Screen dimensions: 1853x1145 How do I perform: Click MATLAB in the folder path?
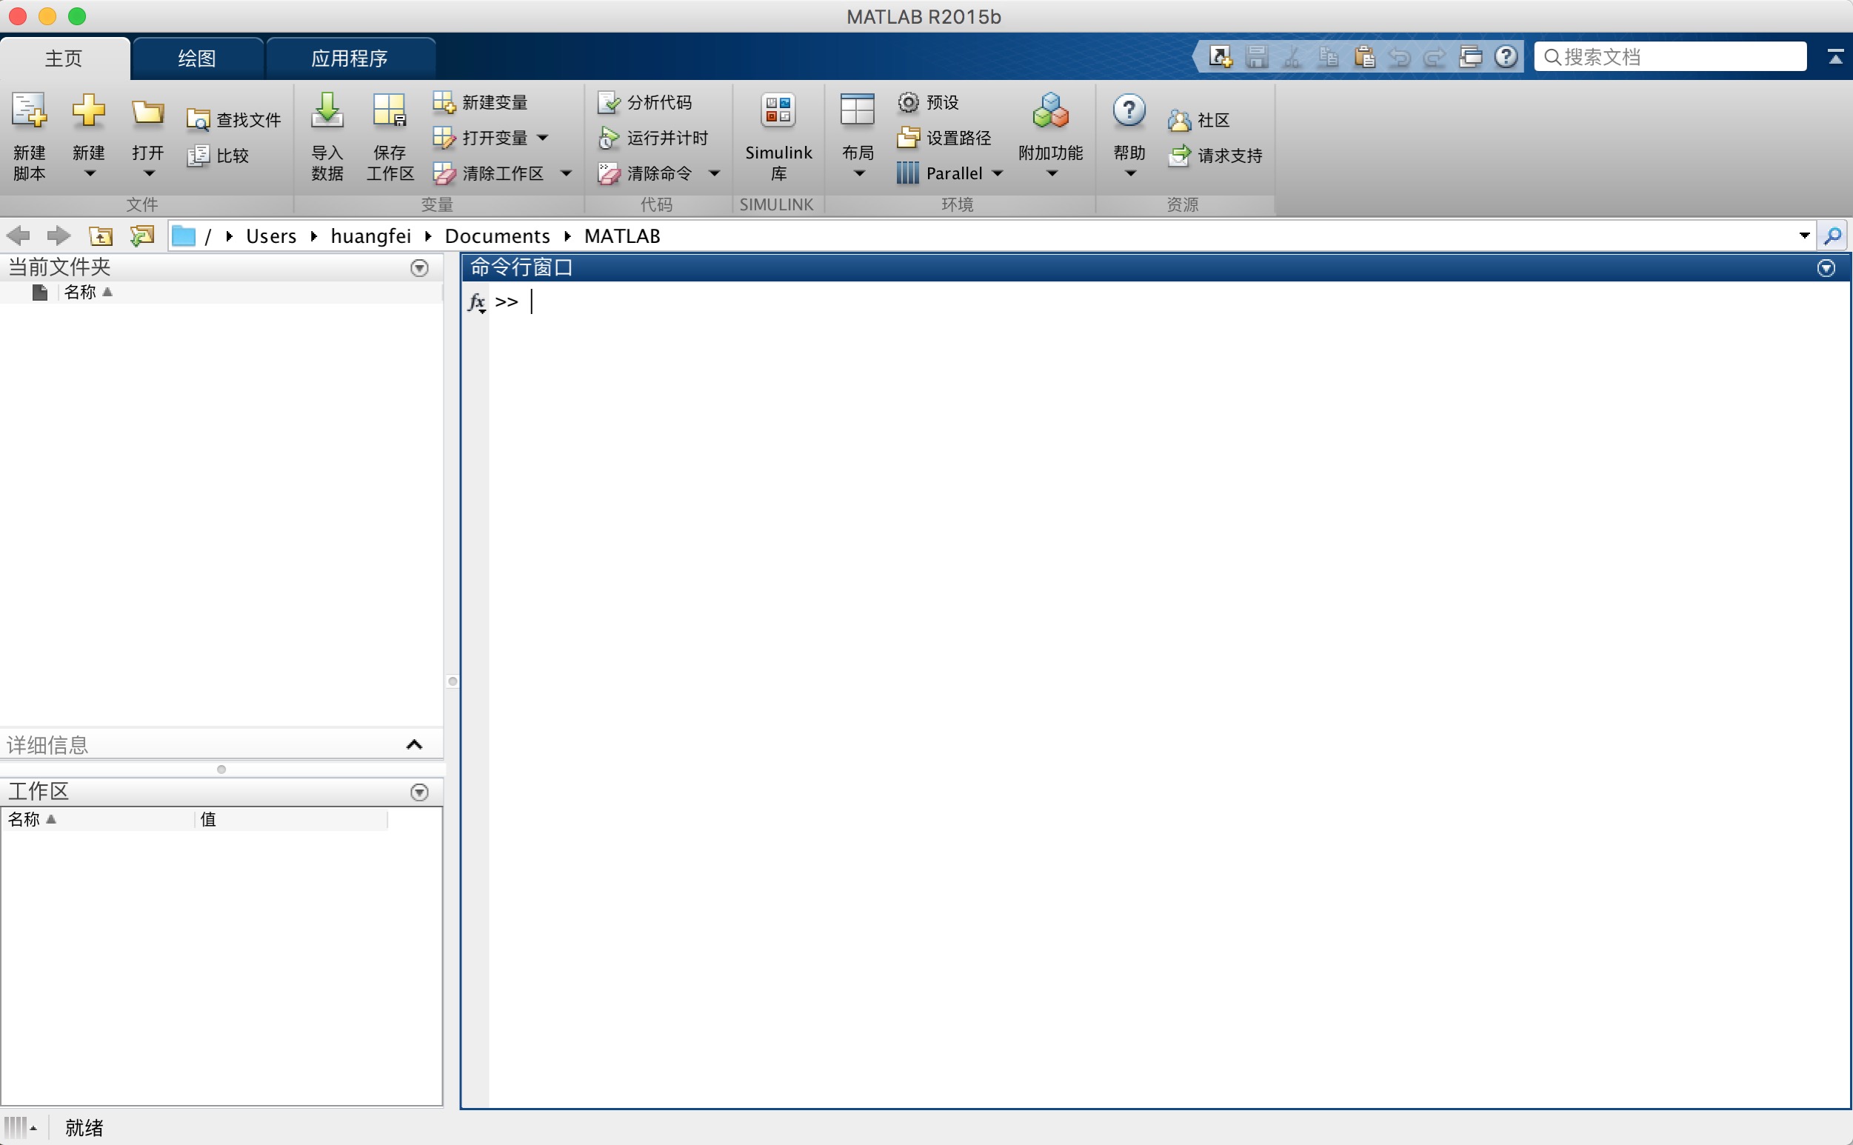click(622, 236)
